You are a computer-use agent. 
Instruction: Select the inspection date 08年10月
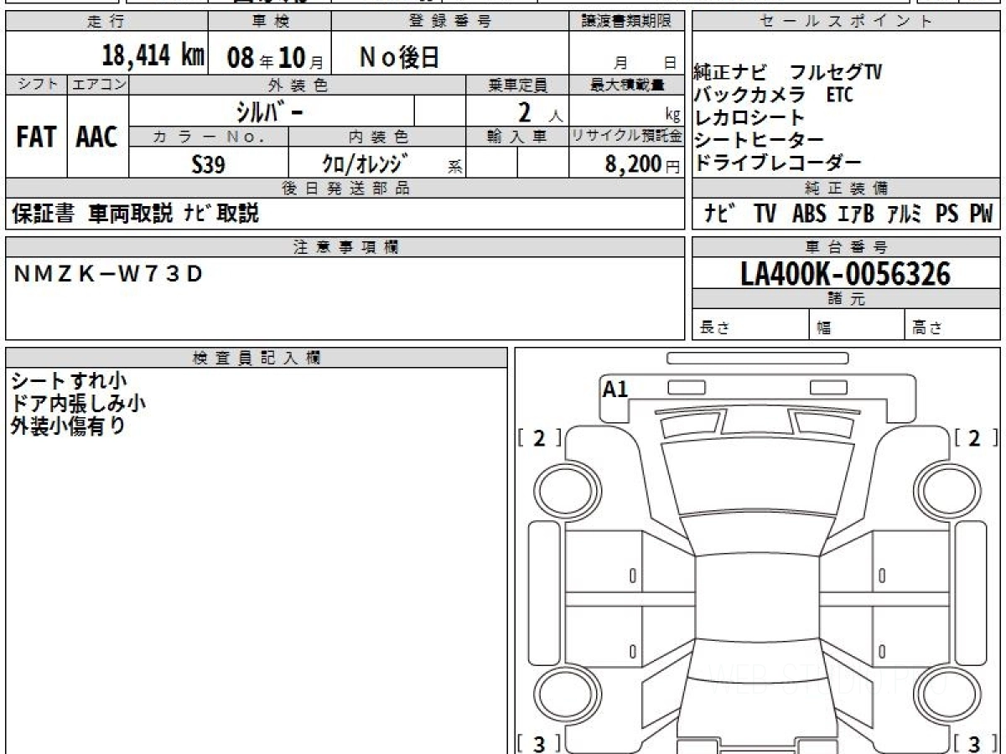click(277, 57)
